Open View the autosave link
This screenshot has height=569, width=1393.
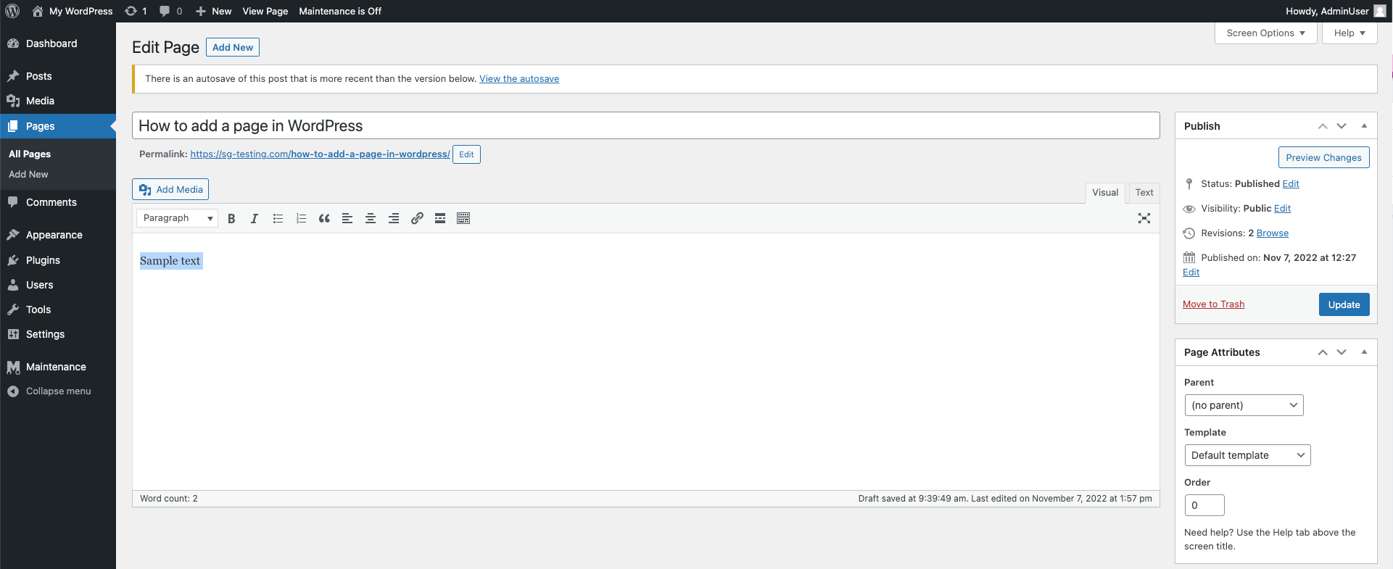(x=519, y=79)
